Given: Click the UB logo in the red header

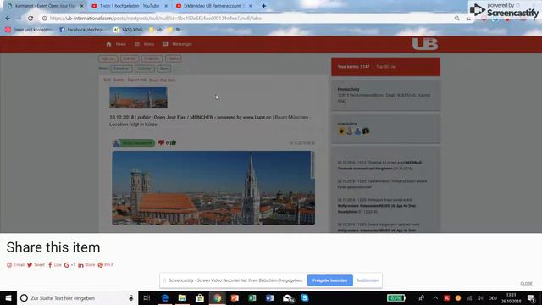Looking at the screenshot, I should coord(425,44).
